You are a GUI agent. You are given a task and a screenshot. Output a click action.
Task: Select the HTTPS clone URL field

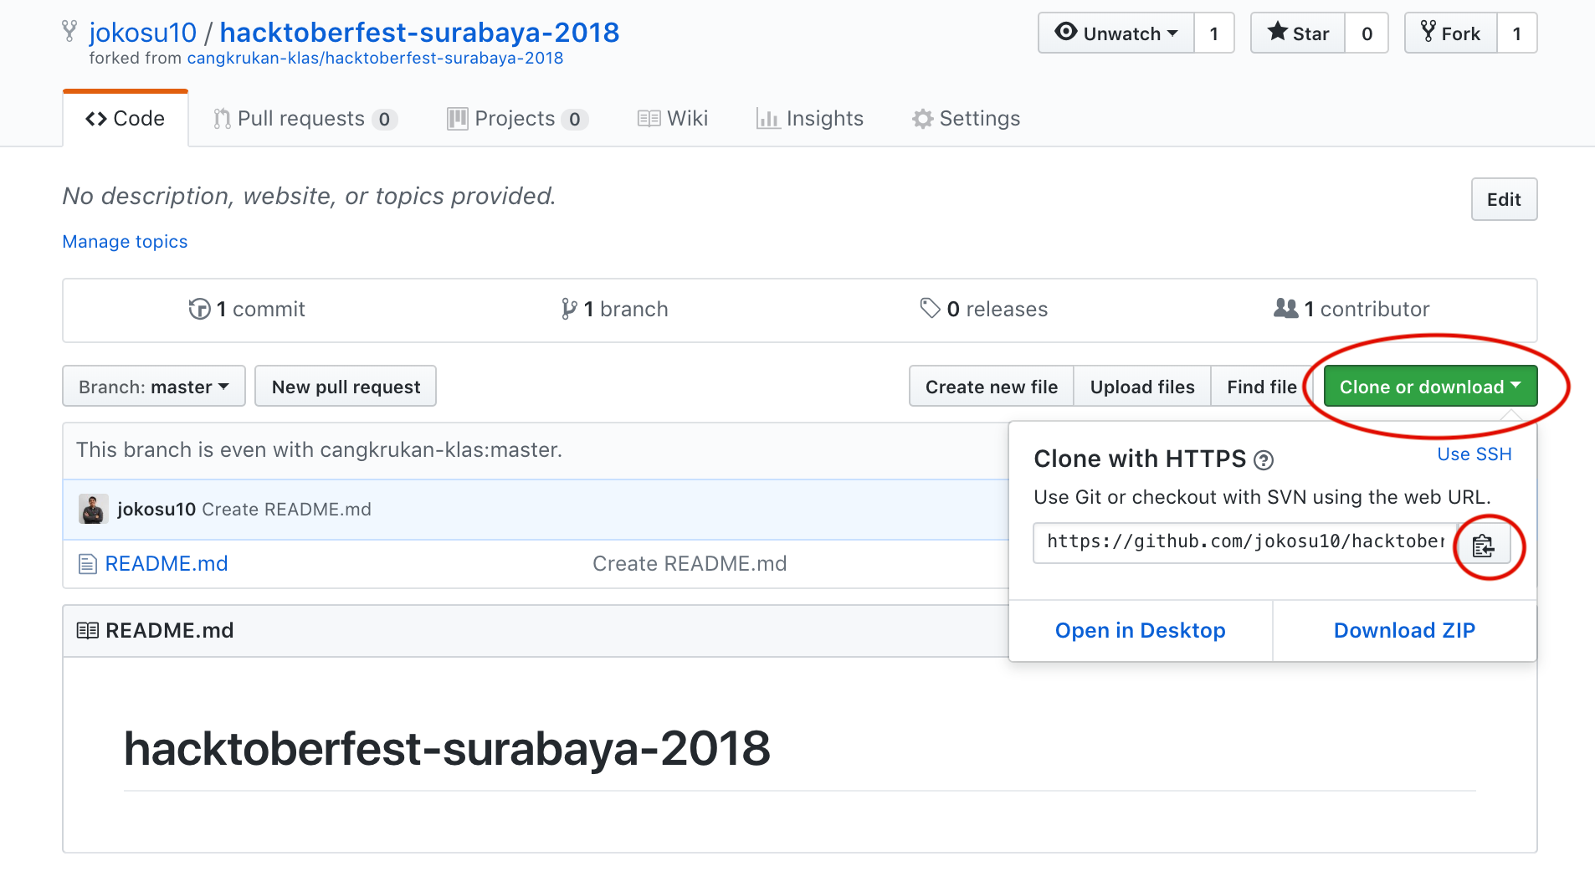click(x=1246, y=543)
